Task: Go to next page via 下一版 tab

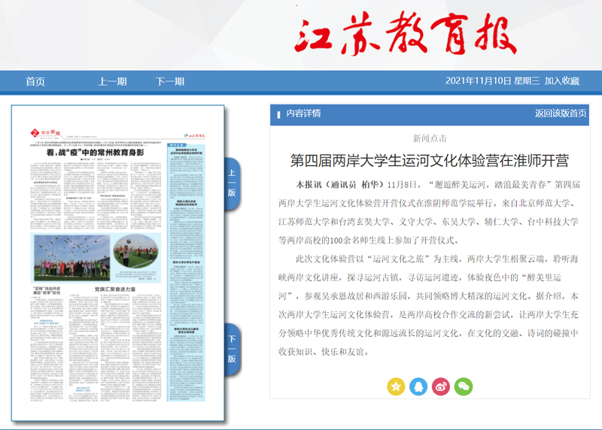Action: 232,349
